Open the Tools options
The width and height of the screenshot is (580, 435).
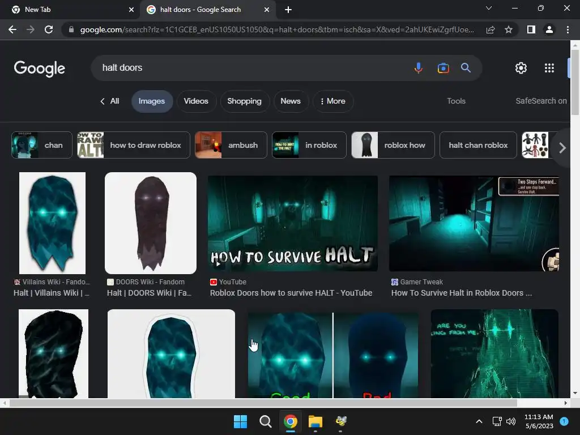click(456, 101)
